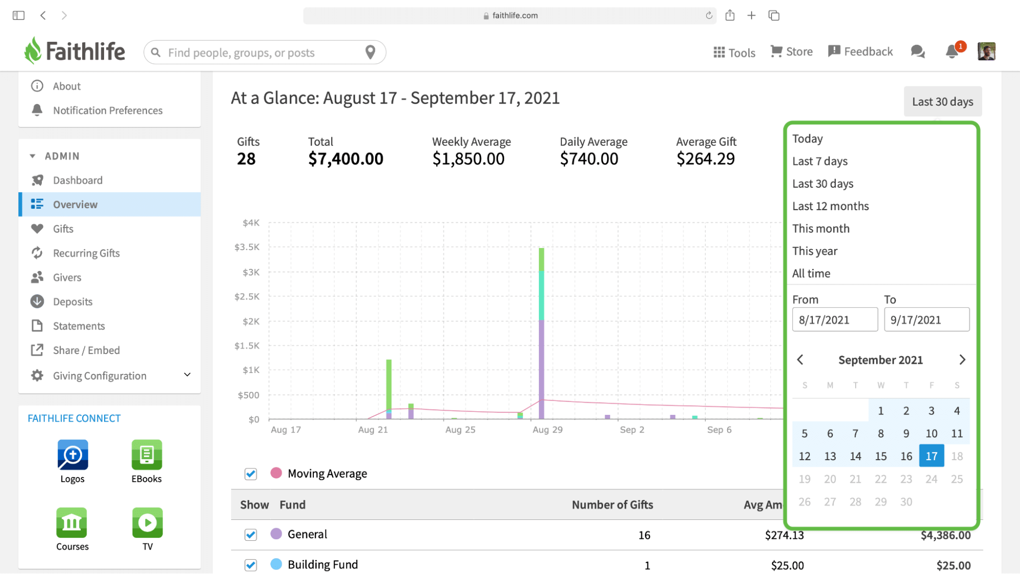Viewport: 1020px width, 574px height.
Task: Select All time range
Action: [x=811, y=273]
